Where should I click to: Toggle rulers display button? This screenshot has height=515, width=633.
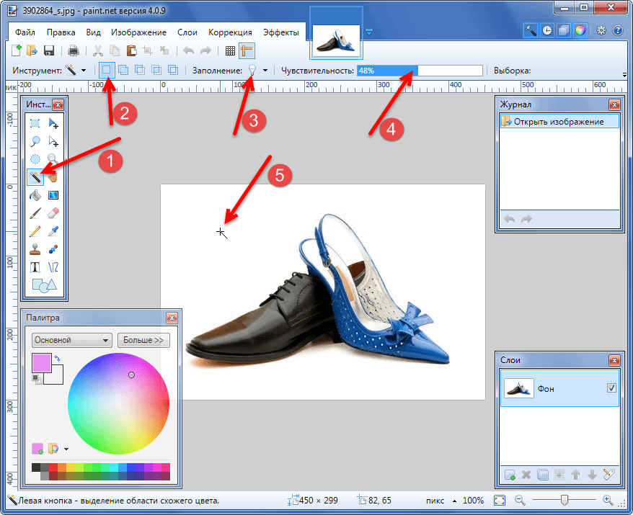[x=247, y=50]
